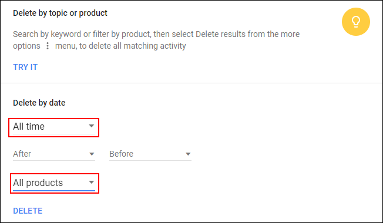Open the After date picker field
383x223 pixels.
54,154
